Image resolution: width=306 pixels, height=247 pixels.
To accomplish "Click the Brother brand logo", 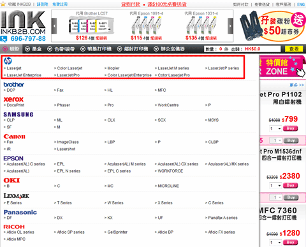I will pyautogui.click(x=14, y=85).
